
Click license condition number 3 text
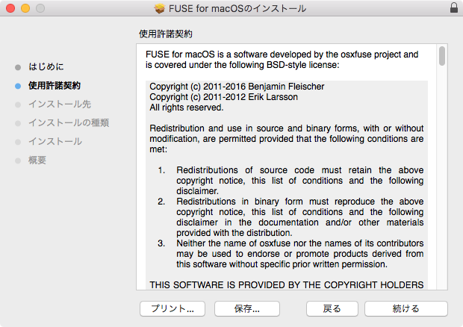click(300, 254)
